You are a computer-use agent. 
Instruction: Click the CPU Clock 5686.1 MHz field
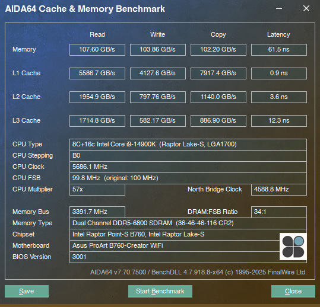click(x=188, y=167)
